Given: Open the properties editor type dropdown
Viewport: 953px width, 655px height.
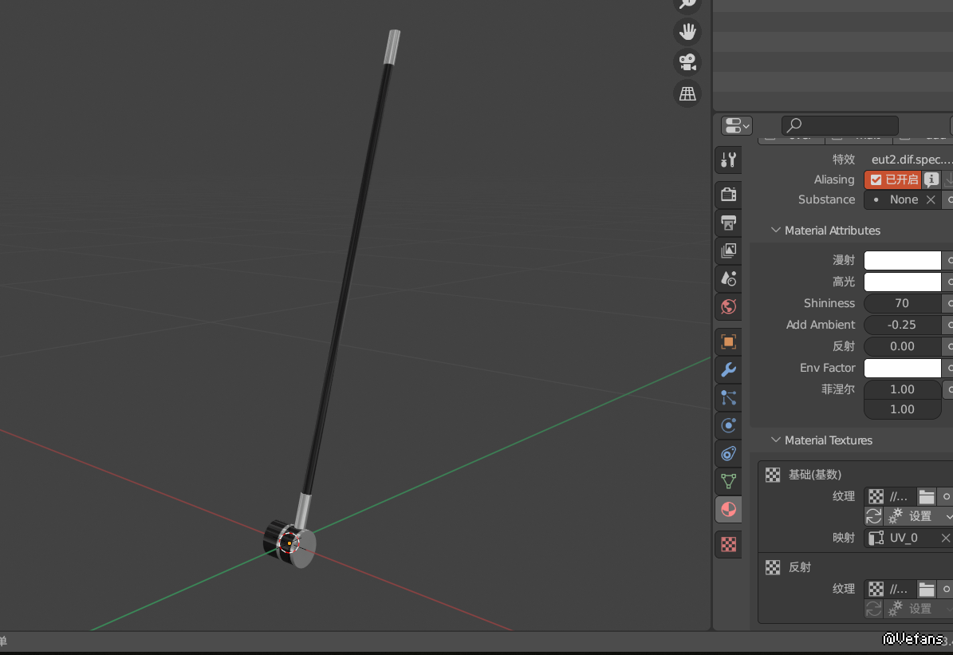Looking at the screenshot, I should click(x=736, y=126).
